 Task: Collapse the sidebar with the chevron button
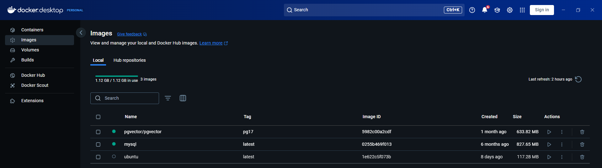click(81, 33)
